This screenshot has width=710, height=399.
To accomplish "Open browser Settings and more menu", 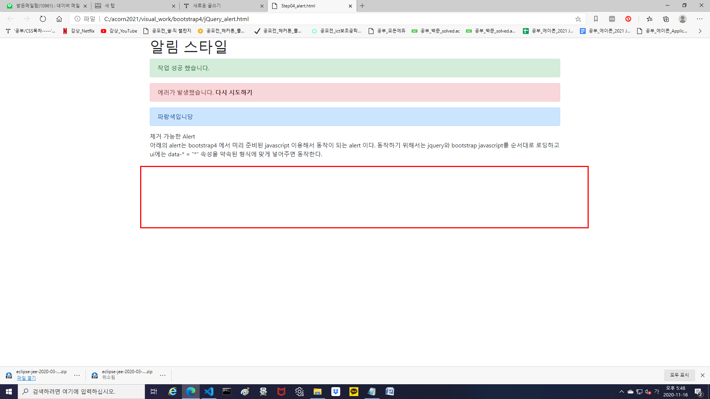I will [699, 19].
